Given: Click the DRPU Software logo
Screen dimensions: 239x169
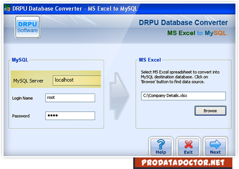Looking at the screenshot, I should tap(27, 27).
